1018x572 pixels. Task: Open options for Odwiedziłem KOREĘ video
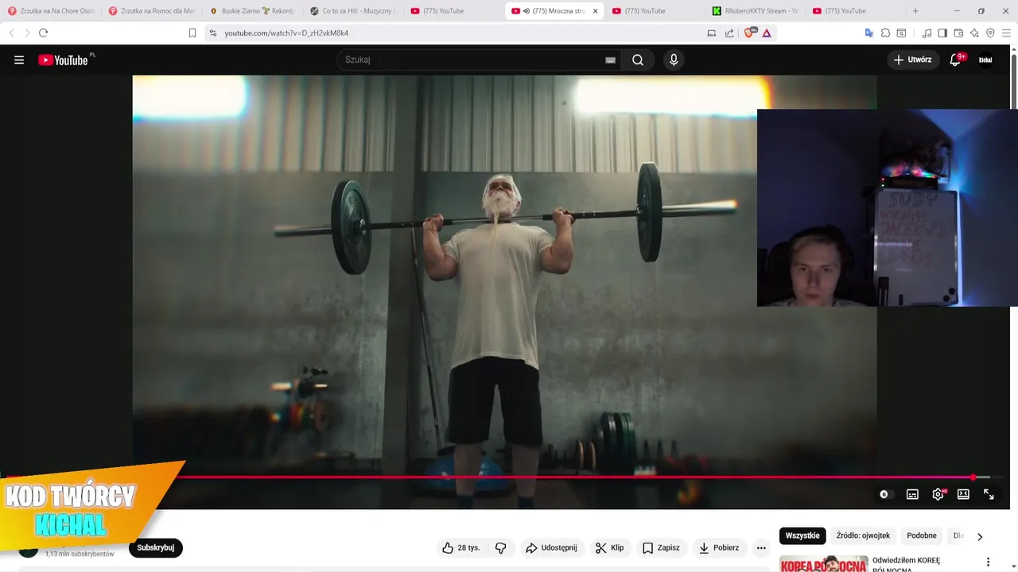coord(988,562)
